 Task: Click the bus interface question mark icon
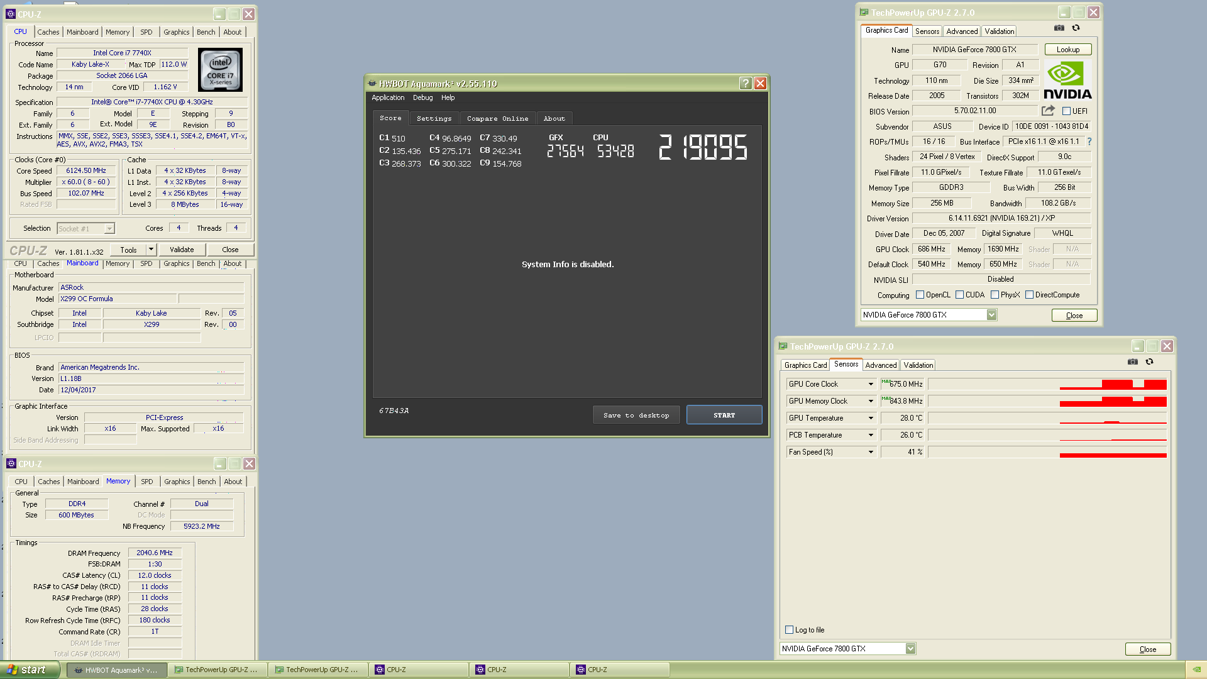click(x=1089, y=141)
